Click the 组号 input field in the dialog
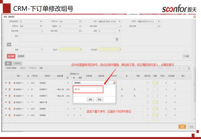This screenshot has height=139, width=201. coord(90,89)
